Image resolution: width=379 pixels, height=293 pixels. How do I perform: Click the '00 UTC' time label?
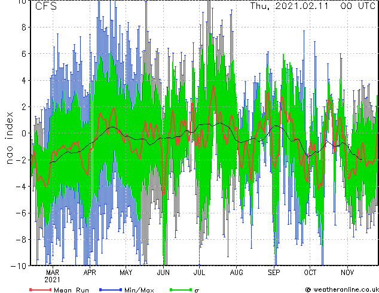pyautogui.click(x=358, y=6)
